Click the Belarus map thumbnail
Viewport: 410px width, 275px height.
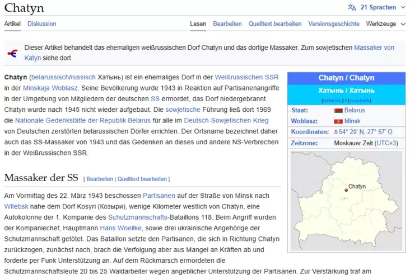(x=346, y=201)
